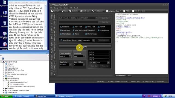Click the Network adapters device icon

pos(6,78)
